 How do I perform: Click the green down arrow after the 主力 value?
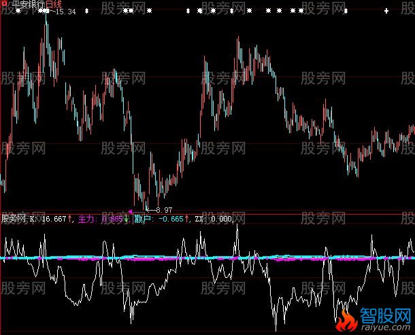coord(127,219)
